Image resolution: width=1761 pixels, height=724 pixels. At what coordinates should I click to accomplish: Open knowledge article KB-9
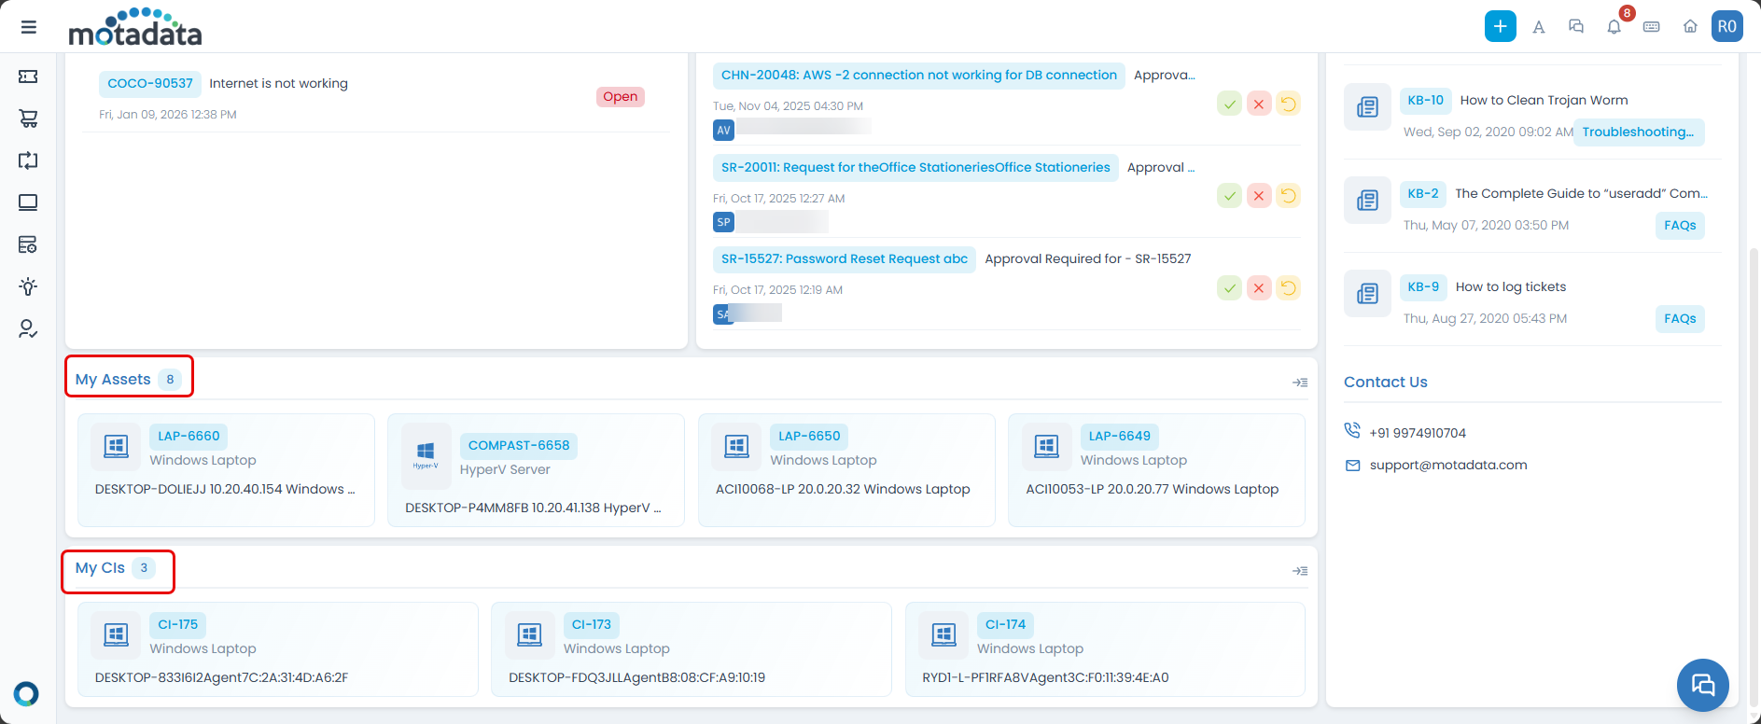pyautogui.click(x=1423, y=287)
